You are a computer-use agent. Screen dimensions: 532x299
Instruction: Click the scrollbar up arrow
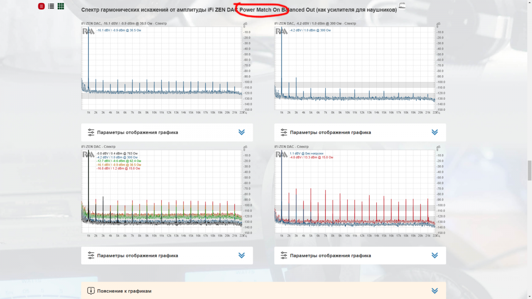point(529,2)
